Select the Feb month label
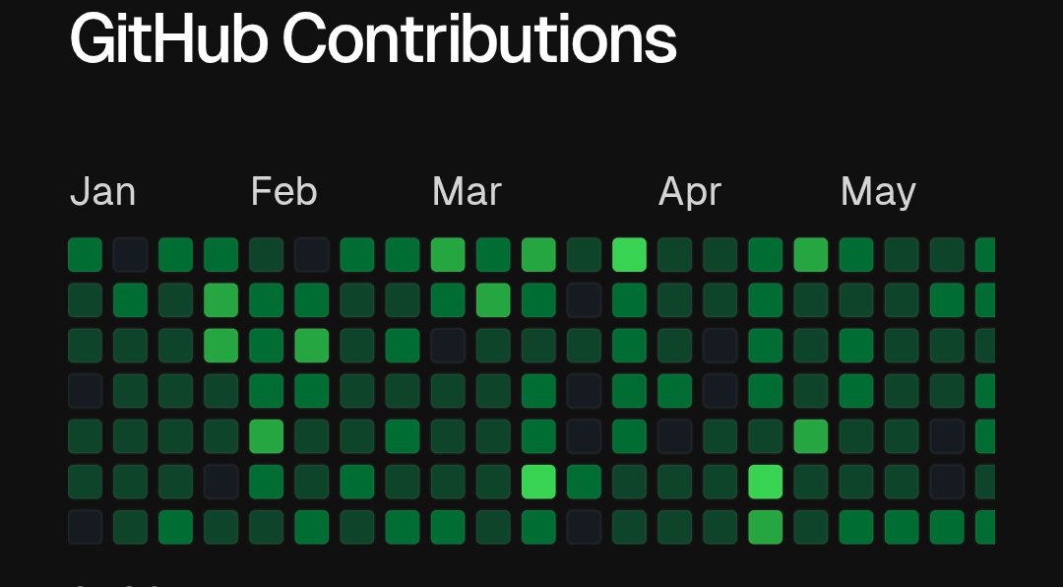Viewport: 1063px width, 587px height. [x=284, y=192]
